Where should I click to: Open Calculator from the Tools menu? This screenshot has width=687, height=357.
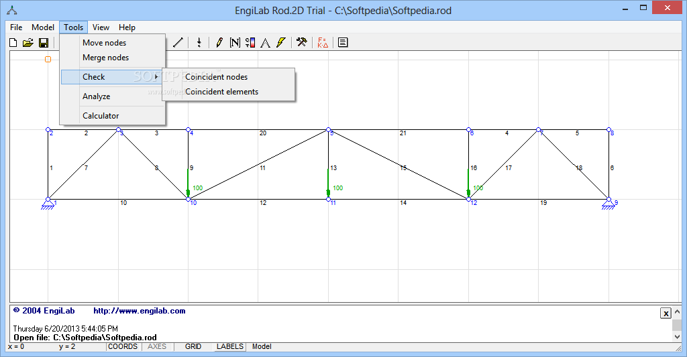click(x=113, y=115)
